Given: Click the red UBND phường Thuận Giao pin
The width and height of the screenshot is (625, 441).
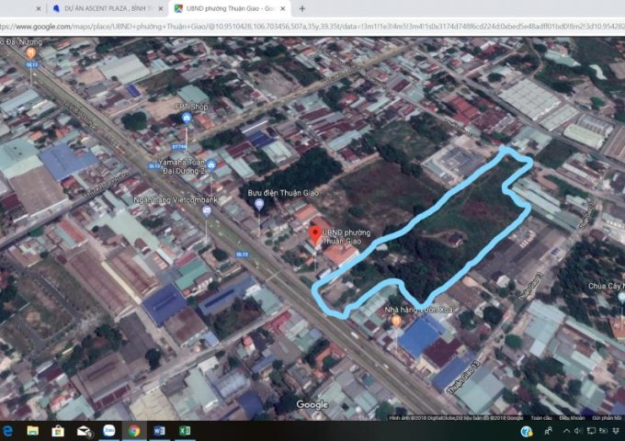Looking at the screenshot, I should pos(315,235).
